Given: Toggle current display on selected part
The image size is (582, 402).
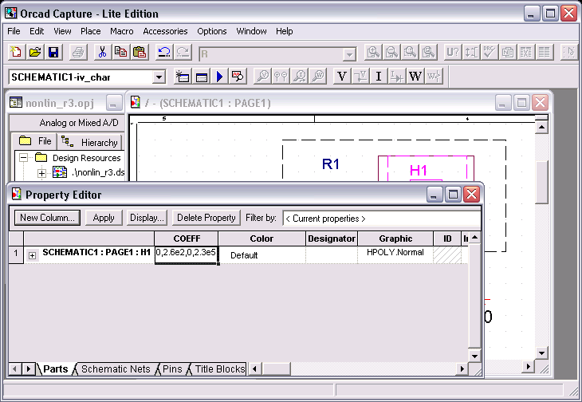Looking at the screenshot, I should pos(397,77).
